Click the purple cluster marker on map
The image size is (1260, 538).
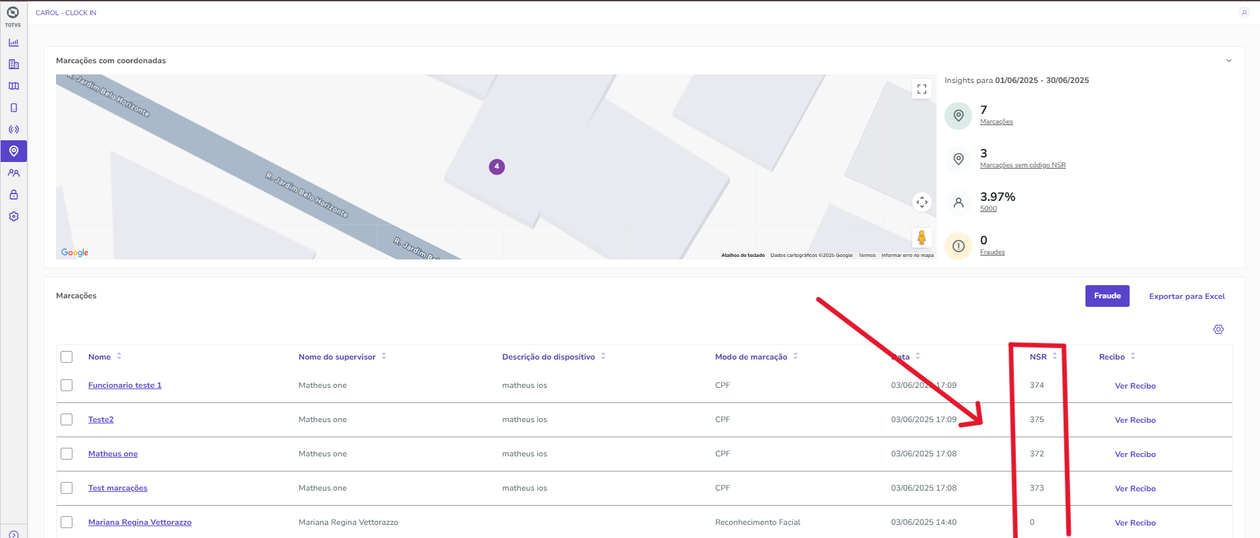coord(497,167)
